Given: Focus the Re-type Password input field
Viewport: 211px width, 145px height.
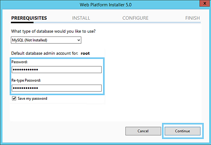Looking at the screenshot, I should click(x=57, y=88).
